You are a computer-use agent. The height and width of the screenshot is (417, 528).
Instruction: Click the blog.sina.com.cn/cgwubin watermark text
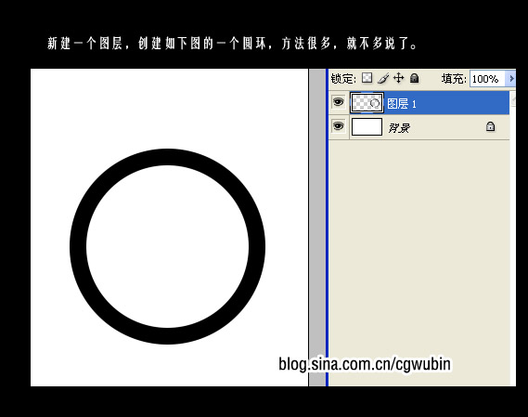click(365, 364)
